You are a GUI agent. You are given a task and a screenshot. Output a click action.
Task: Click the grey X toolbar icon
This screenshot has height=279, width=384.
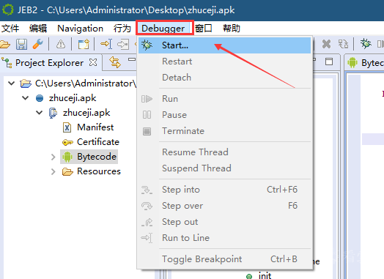326,44
